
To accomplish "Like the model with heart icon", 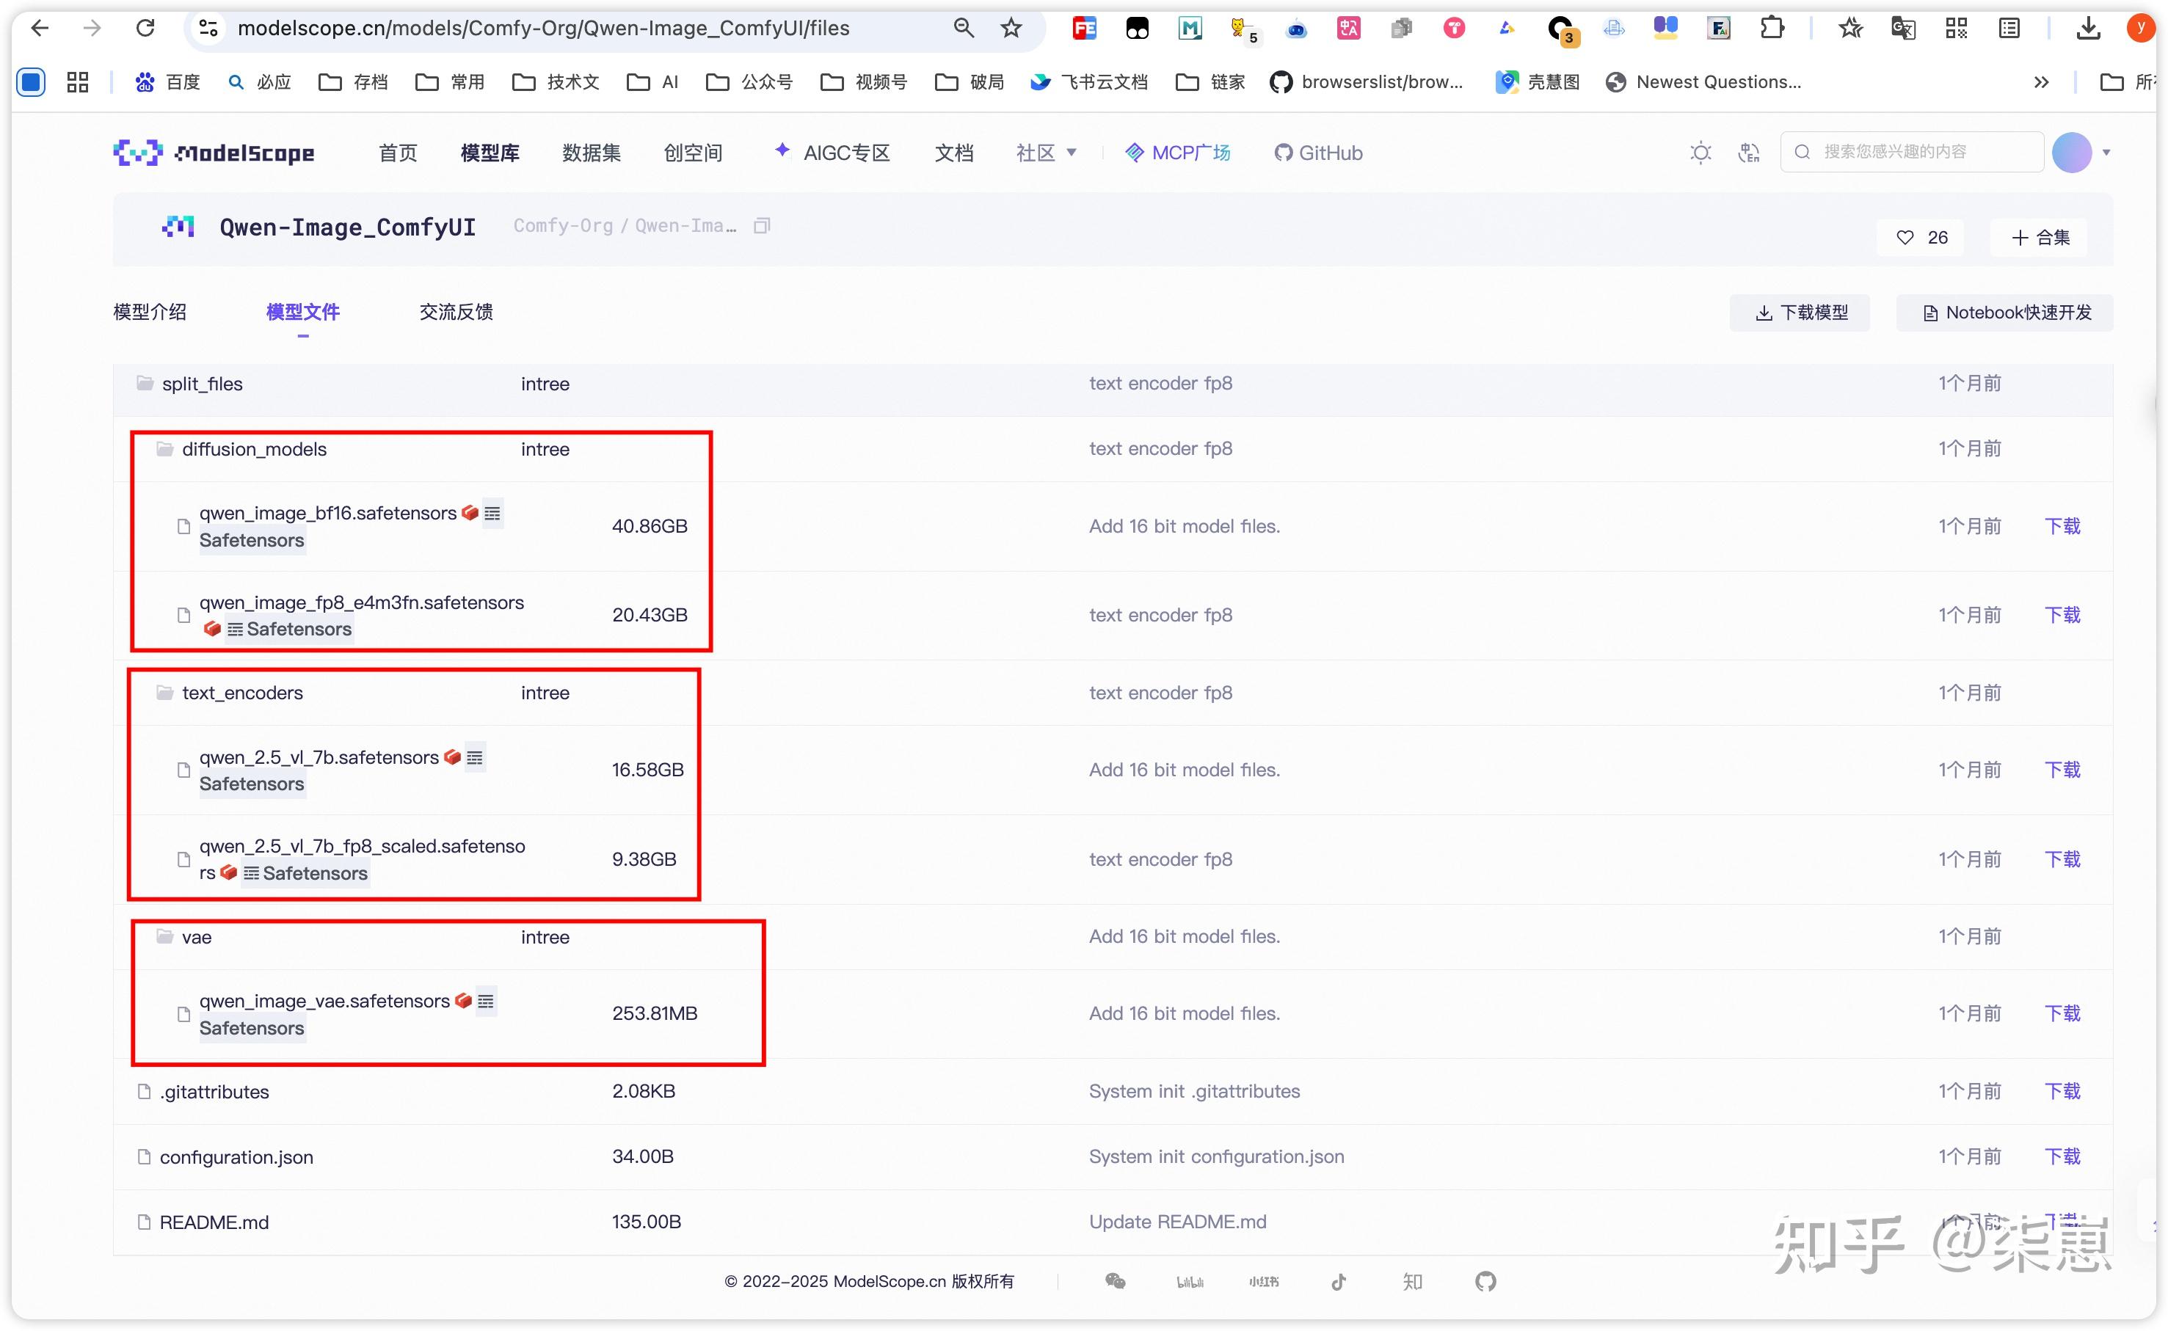I will [1904, 238].
